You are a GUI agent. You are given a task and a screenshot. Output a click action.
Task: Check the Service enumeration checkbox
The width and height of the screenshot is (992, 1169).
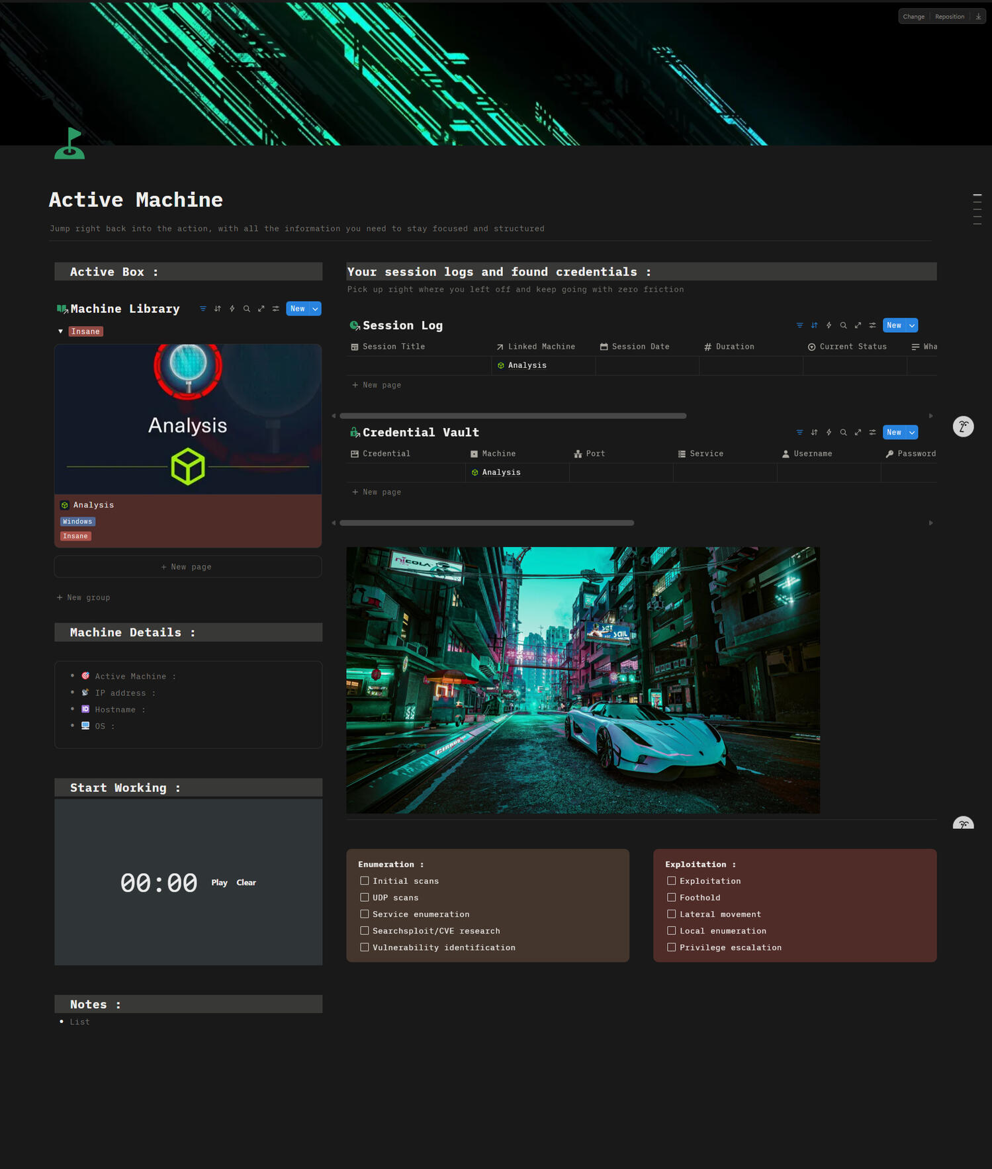click(x=365, y=914)
